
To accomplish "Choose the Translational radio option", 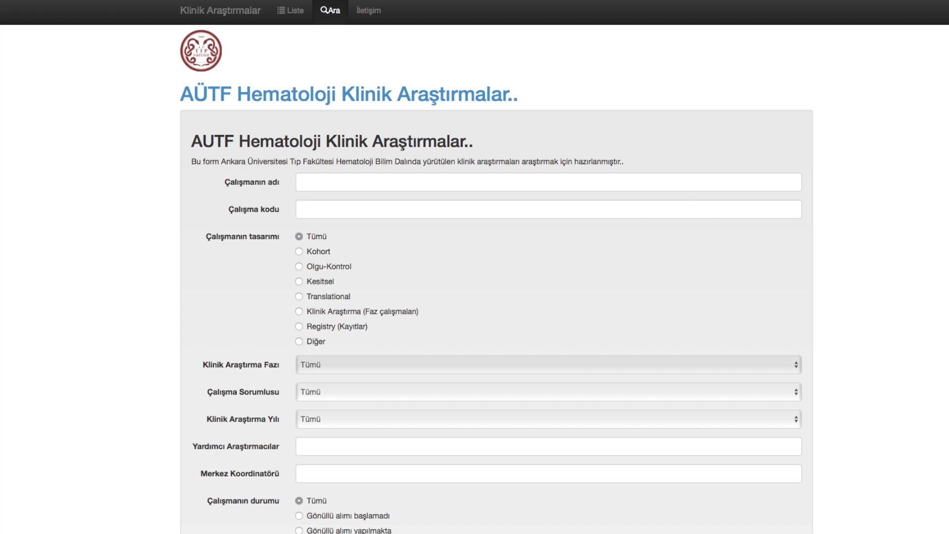I will pyautogui.click(x=299, y=296).
